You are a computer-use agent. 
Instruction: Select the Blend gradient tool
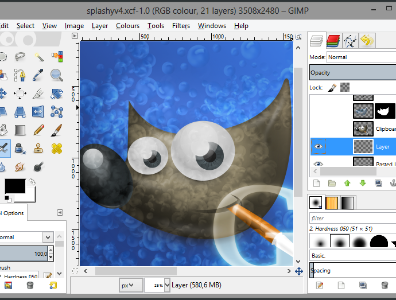coord(20,130)
